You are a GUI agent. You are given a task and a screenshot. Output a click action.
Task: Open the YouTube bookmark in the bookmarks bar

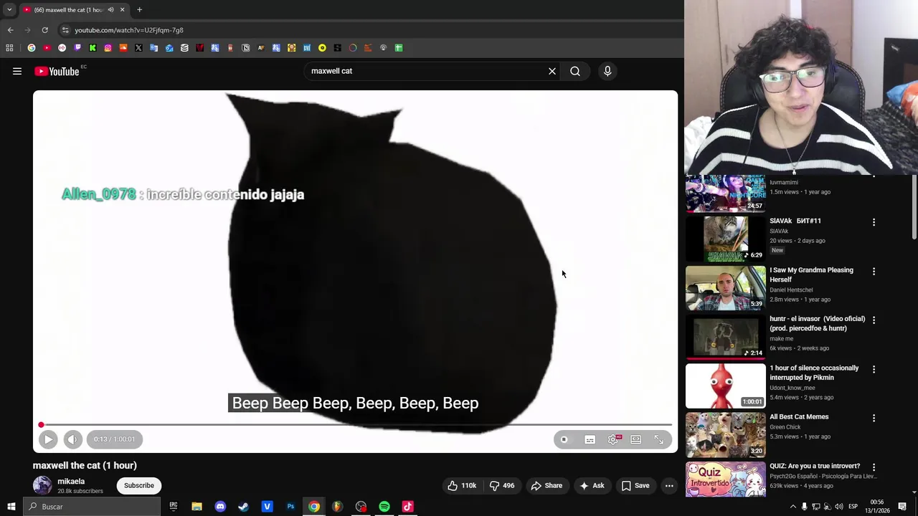[x=47, y=48]
